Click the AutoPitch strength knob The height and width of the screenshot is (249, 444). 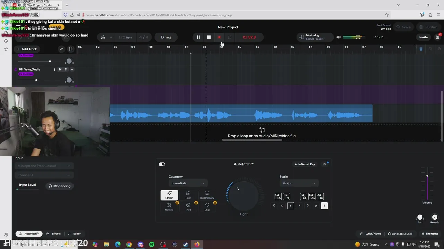(244, 195)
